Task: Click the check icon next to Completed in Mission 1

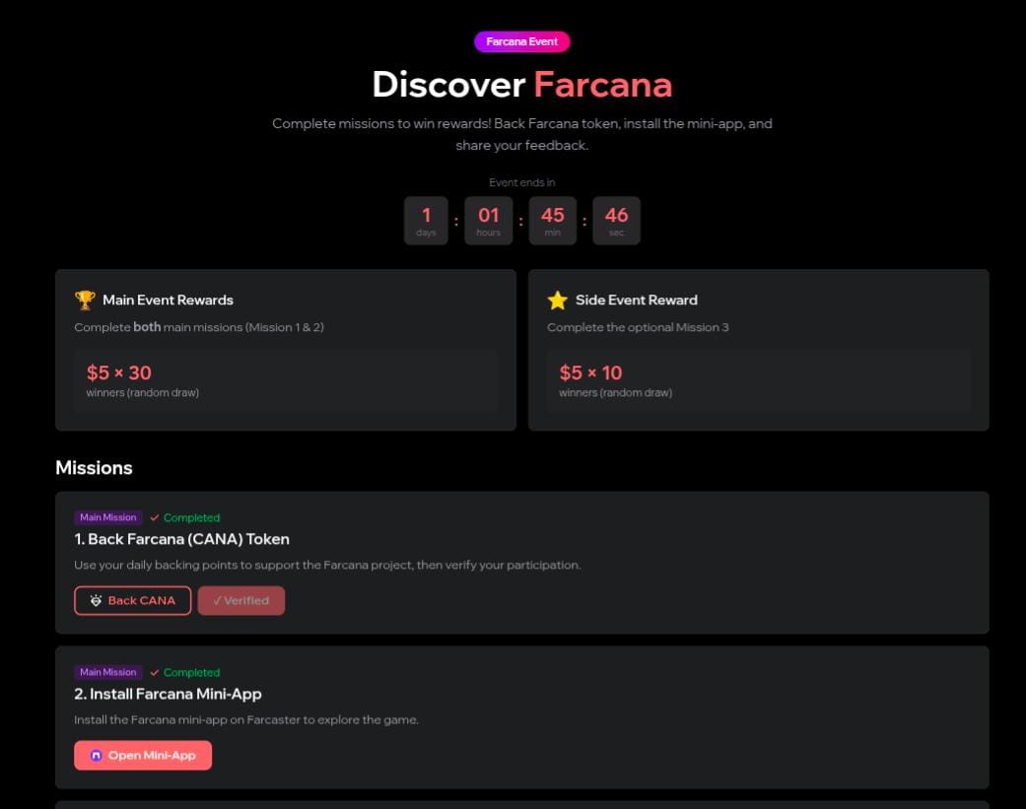Action: click(155, 518)
